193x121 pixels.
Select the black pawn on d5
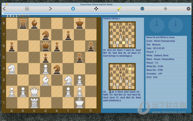point(46,58)
